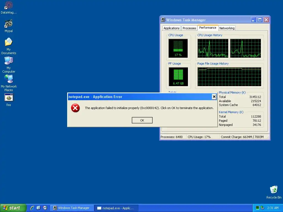The image size is (283, 212).
Task: Switch to the Networking tab
Action: click(227, 28)
